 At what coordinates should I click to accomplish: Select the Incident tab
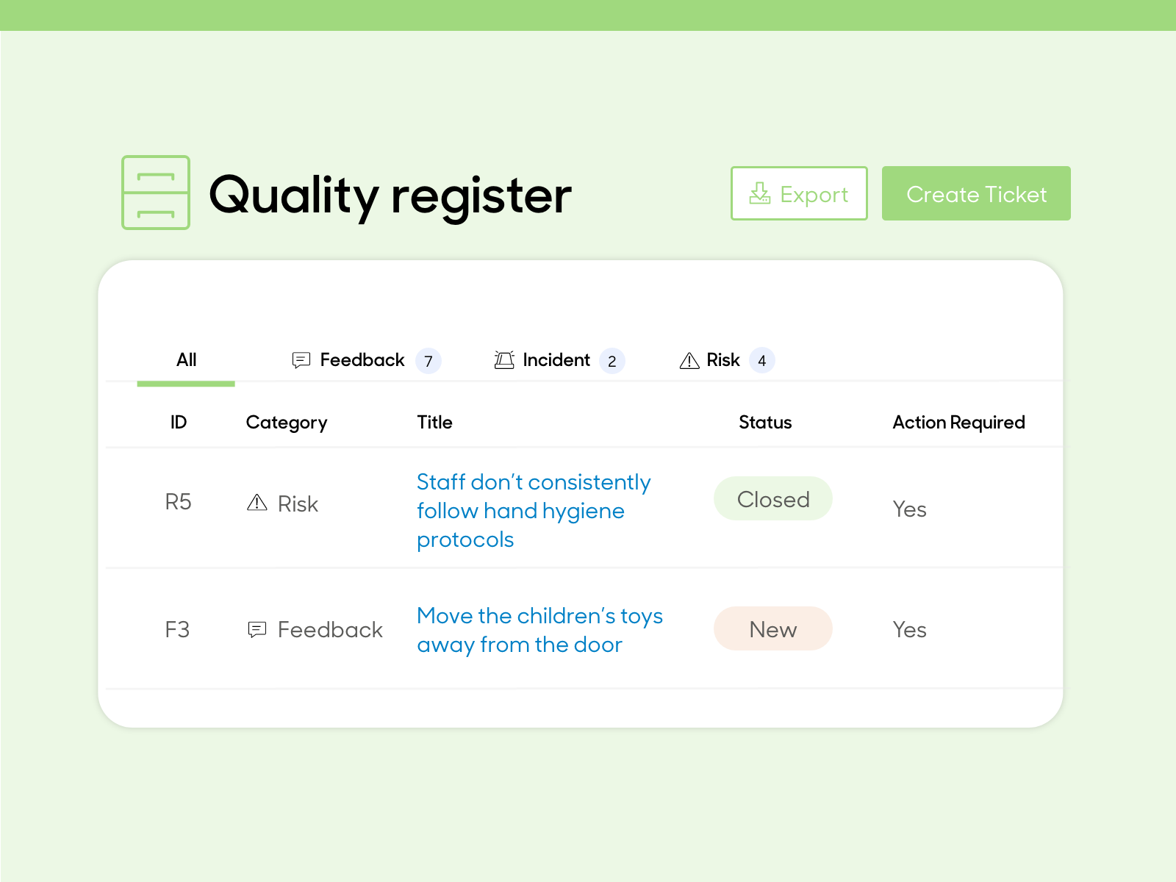coord(556,360)
